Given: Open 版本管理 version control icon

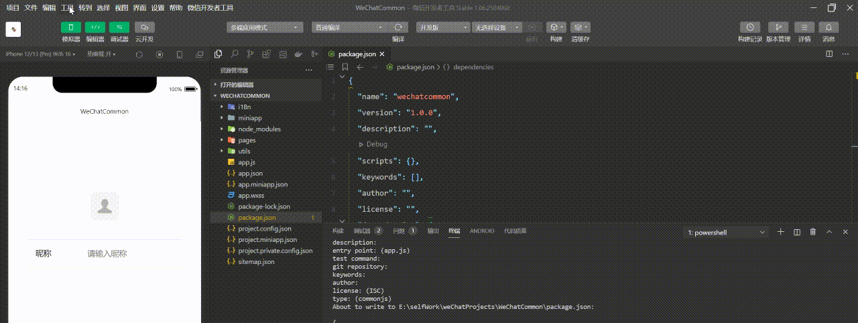Looking at the screenshot, I should [x=778, y=27].
